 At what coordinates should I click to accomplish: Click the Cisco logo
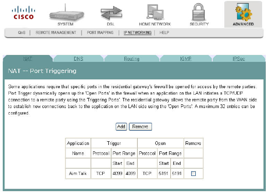click(23, 12)
